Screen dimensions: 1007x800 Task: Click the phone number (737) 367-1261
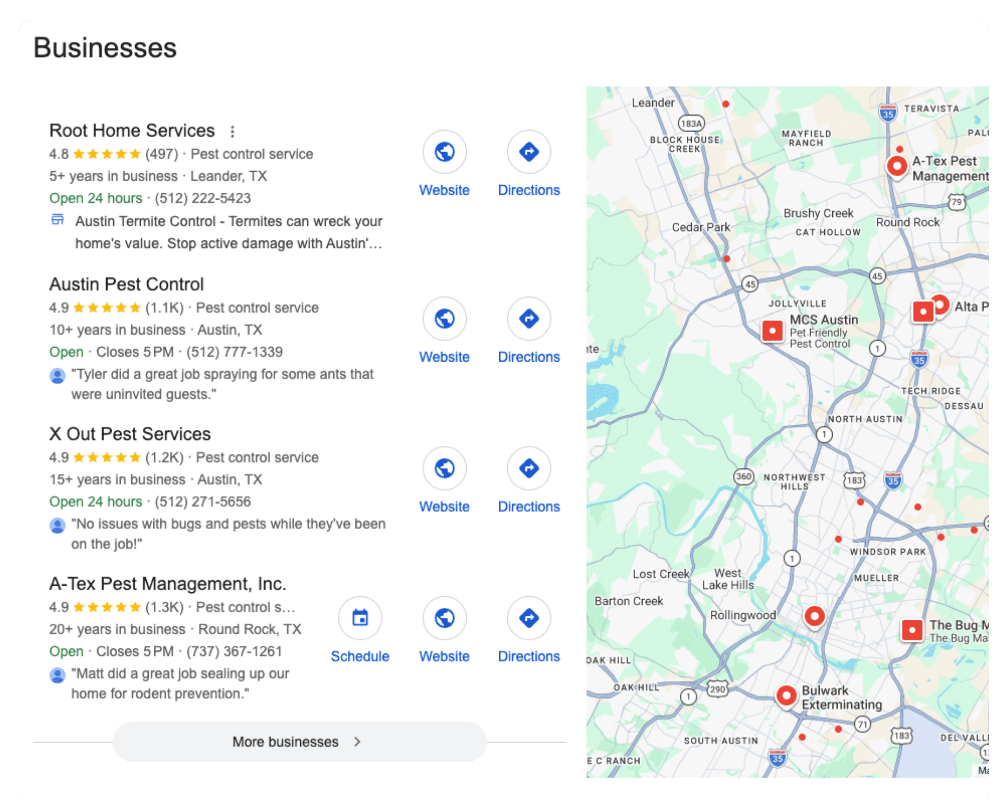point(235,652)
